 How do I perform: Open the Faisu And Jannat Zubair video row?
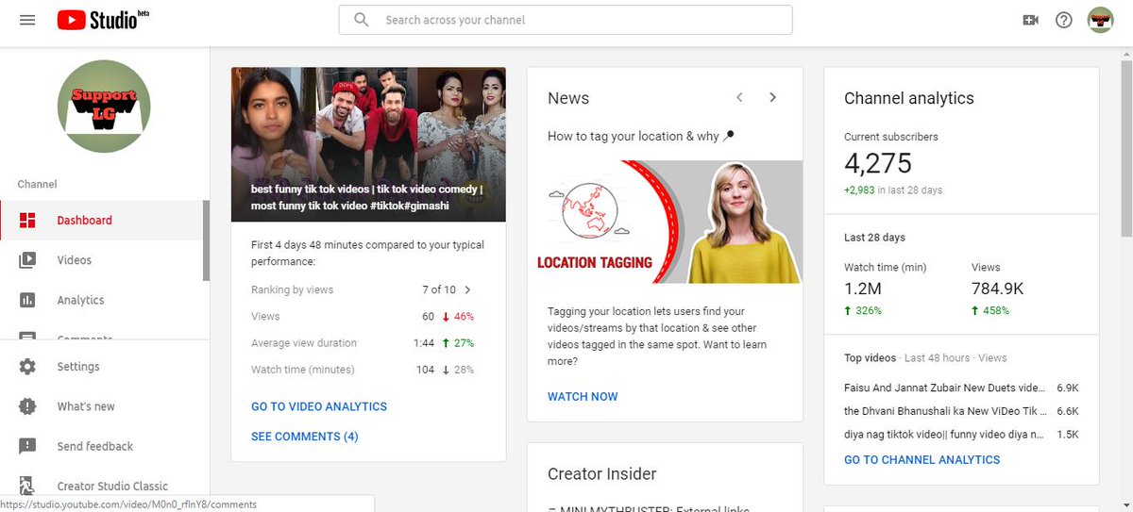click(x=960, y=388)
